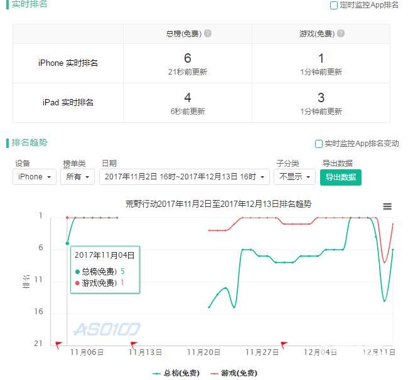Toggle the 游戏(免费) legend series
413x380 pixels.
click(234, 373)
